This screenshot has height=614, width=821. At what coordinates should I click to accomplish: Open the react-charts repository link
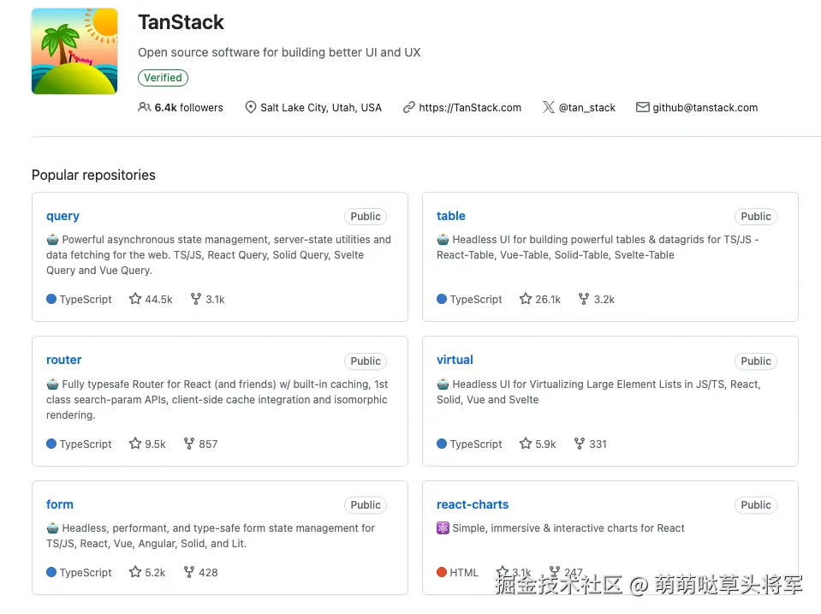coord(473,504)
